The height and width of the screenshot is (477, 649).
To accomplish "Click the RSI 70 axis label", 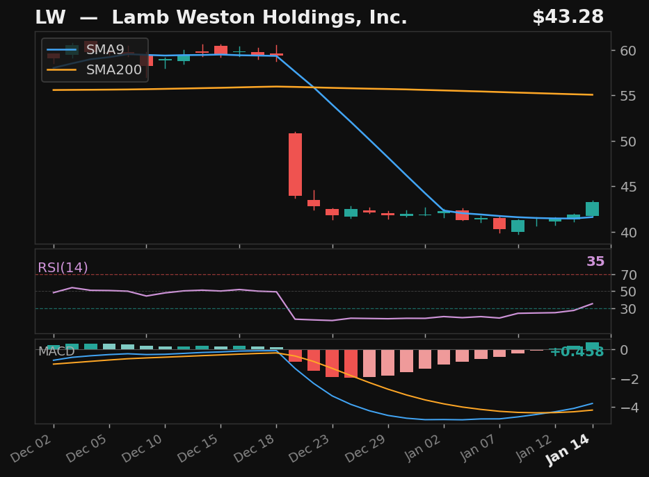I will coord(628,275).
